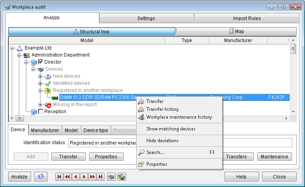The image size is (305, 187).
Task: Click the Search magnifier icon in menu
Action: click(141, 152)
